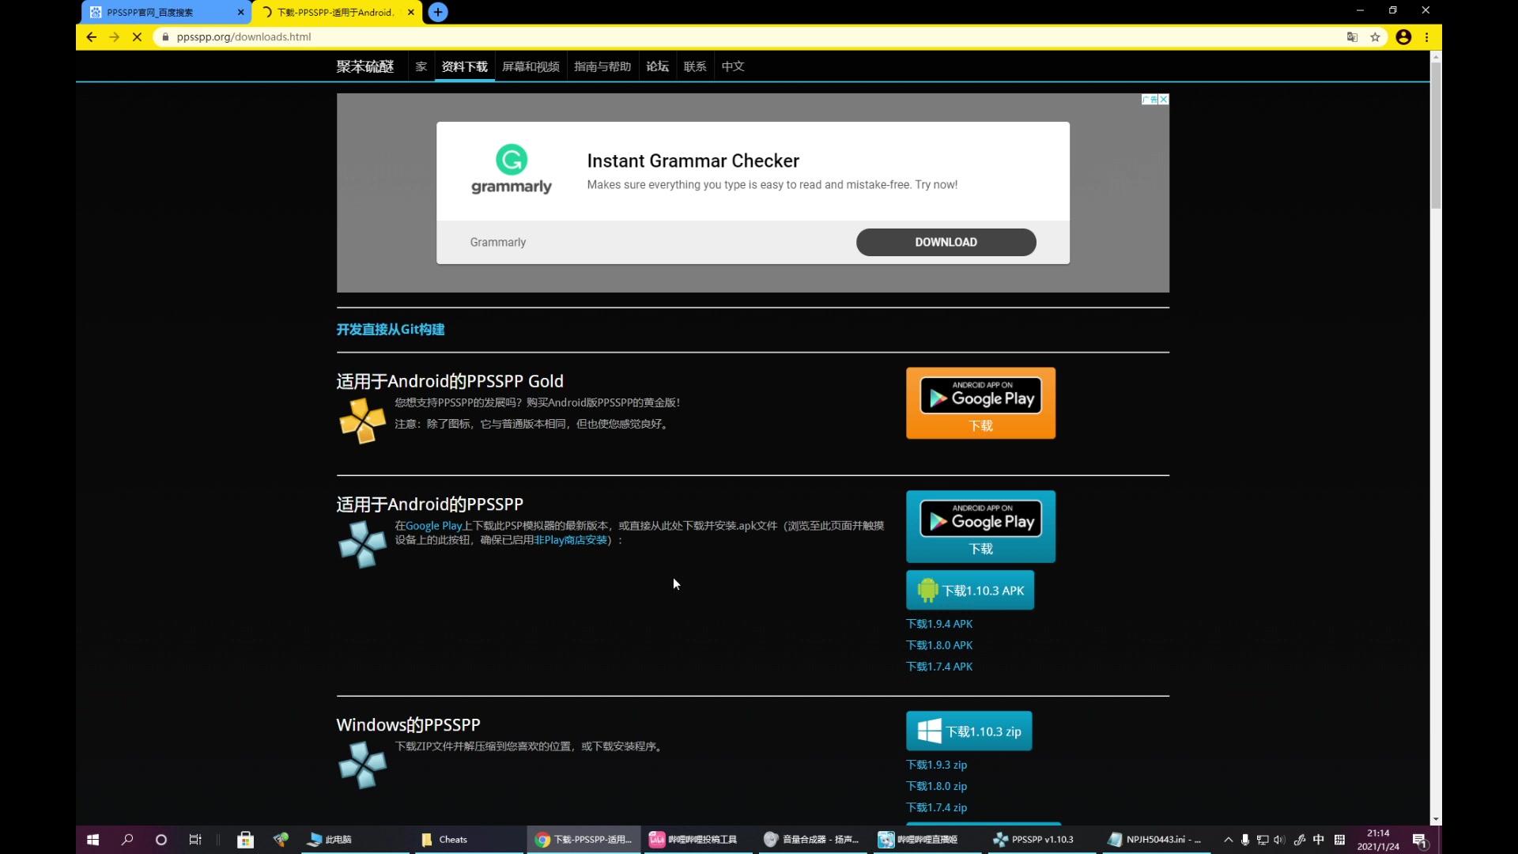Open the 论坛 forum nav item

coord(658,66)
